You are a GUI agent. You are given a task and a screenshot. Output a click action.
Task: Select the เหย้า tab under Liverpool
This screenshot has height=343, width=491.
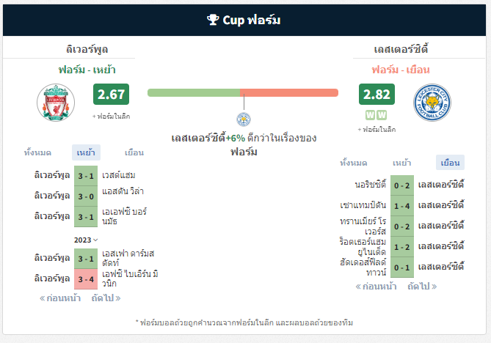pos(86,152)
